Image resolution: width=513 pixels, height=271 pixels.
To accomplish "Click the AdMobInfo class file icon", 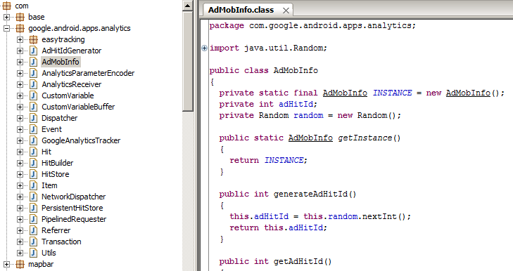I will tap(33, 62).
